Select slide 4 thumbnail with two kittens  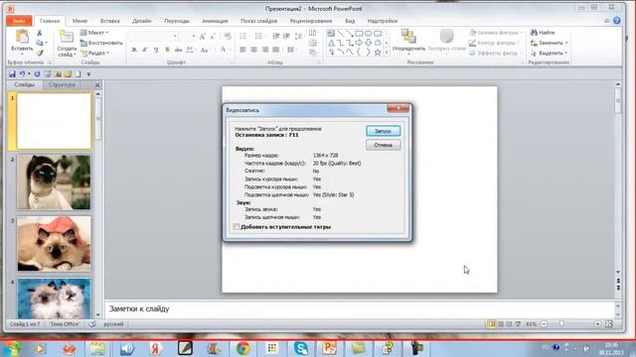coord(54,298)
